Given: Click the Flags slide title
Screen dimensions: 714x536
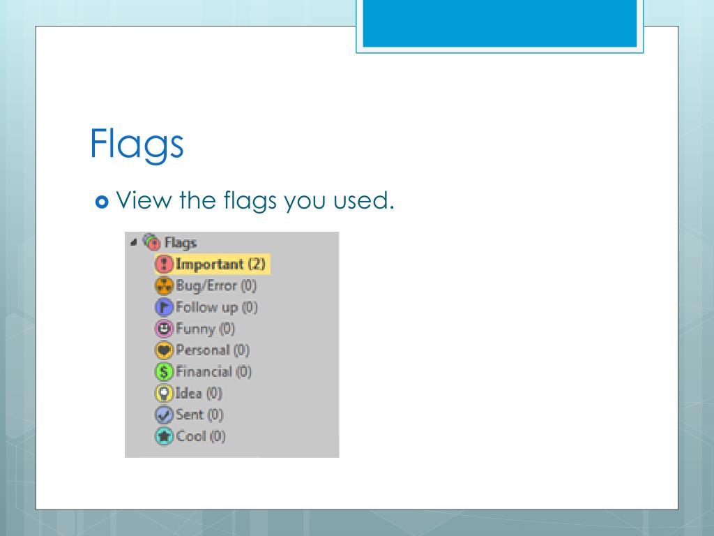Looking at the screenshot, I should click(x=137, y=144).
